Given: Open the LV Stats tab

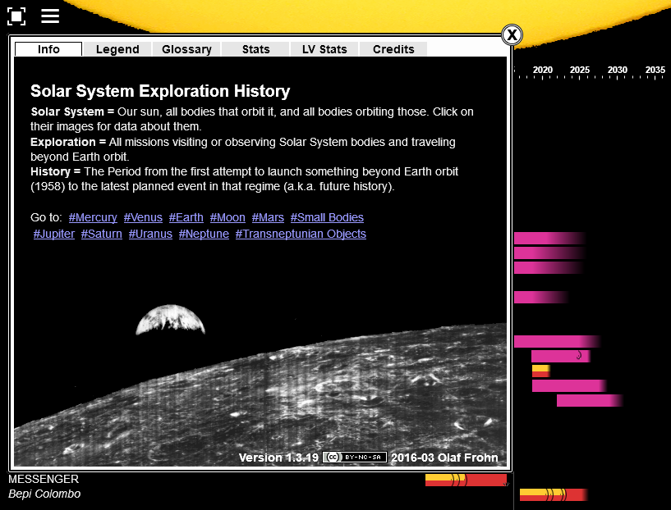Looking at the screenshot, I should pos(324,49).
